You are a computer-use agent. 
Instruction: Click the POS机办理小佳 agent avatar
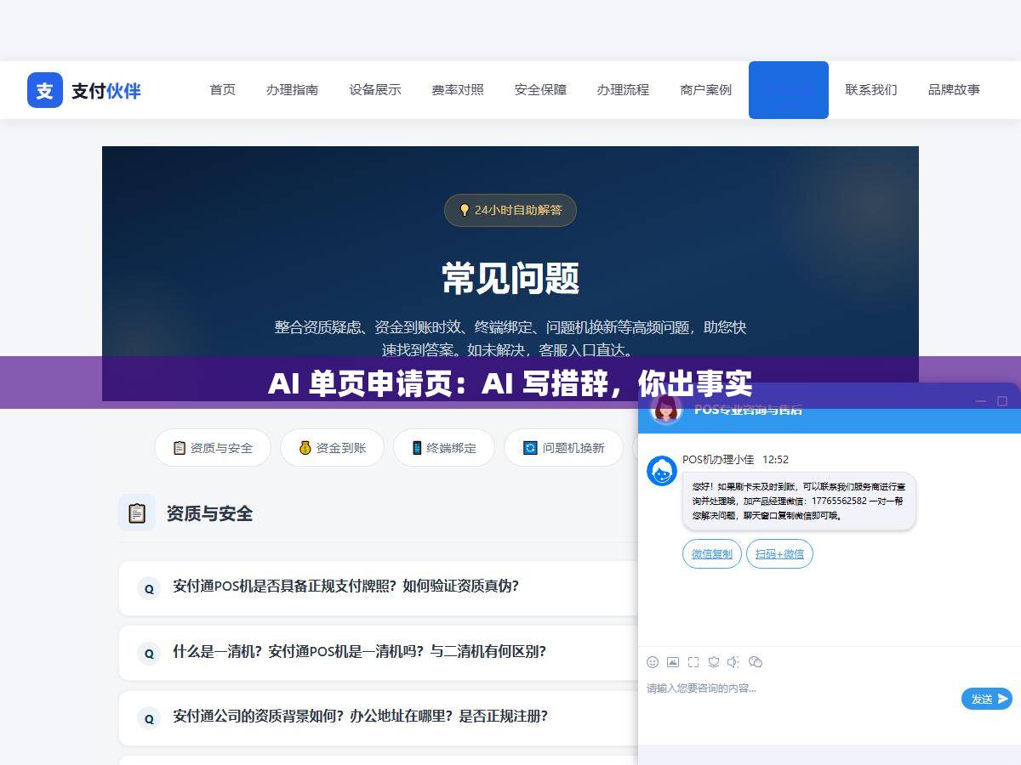pyautogui.click(x=662, y=471)
